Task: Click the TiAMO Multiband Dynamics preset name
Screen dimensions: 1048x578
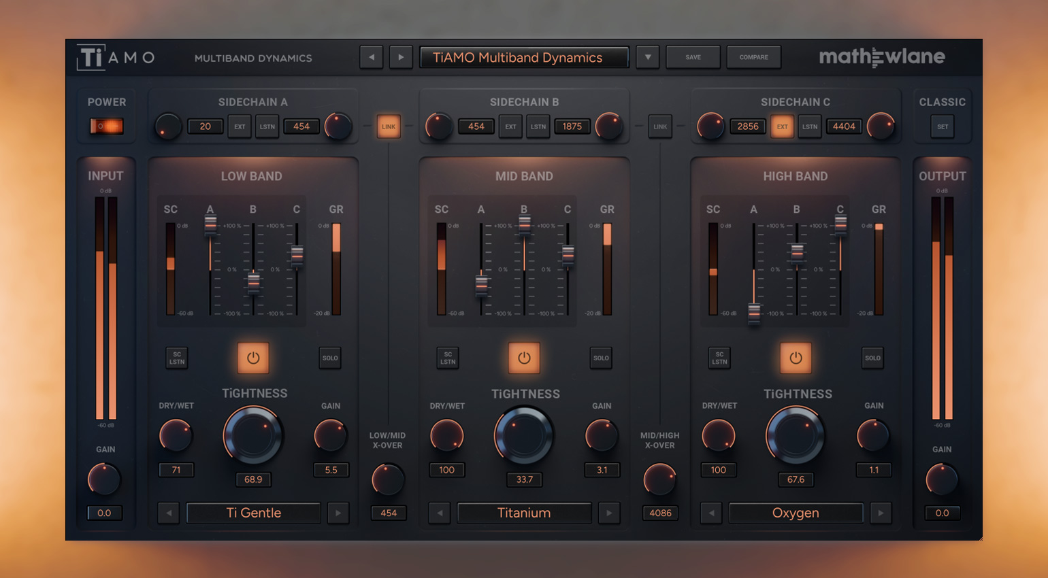Action: (x=524, y=57)
